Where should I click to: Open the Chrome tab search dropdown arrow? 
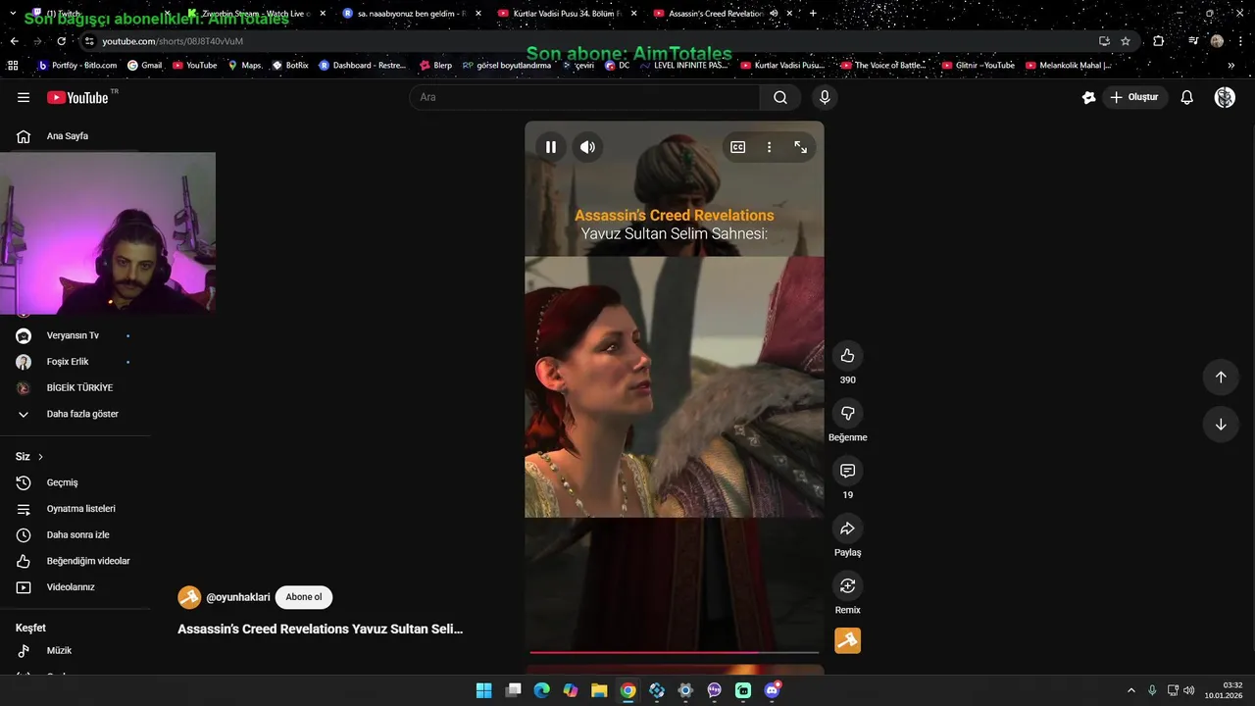[x=13, y=14]
